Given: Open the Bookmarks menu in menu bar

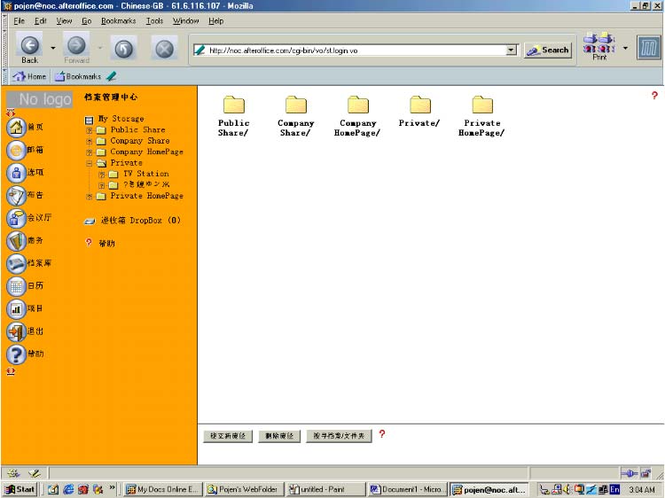Looking at the screenshot, I should coord(118,20).
